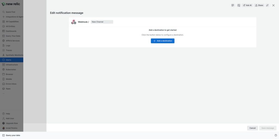The height and width of the screenshot is (139, 279).
Task: Open Quick Find search
Action: tap(10, 12)
